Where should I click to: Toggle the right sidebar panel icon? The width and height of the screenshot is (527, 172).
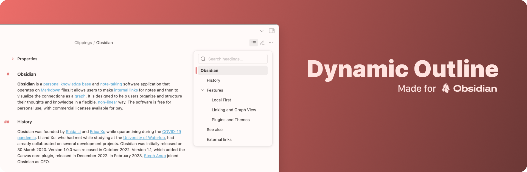tap(272, 31)
